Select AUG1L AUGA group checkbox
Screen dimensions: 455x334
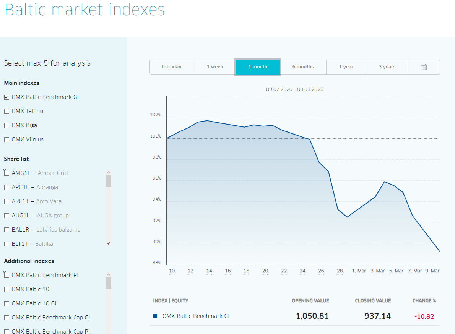point(6,216)
